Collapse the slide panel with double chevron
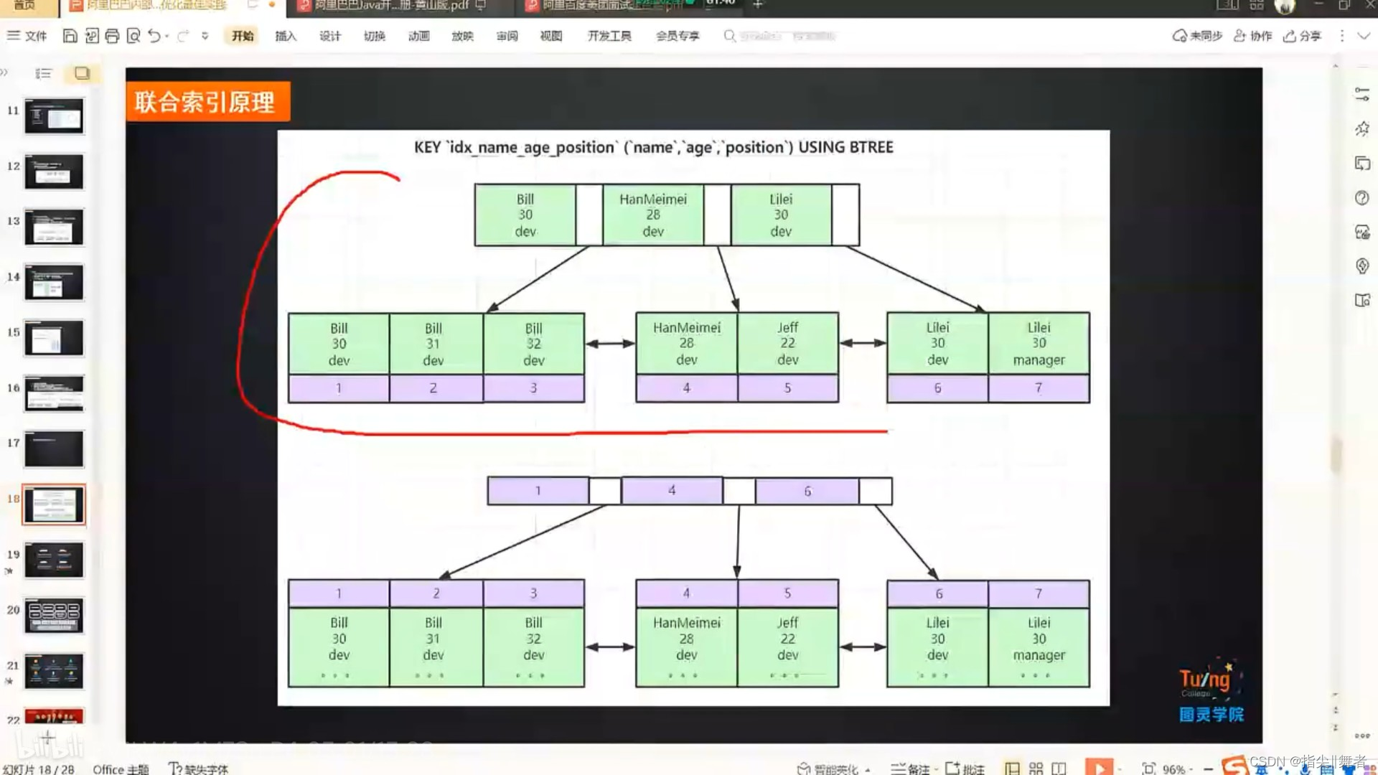 pyautogui.click(x=4, y=72)
